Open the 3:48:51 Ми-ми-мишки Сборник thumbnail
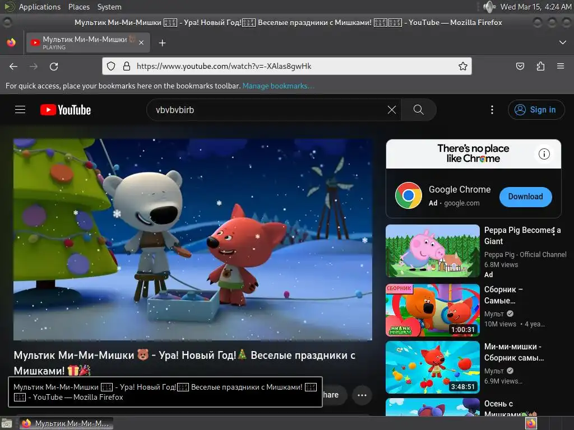Screen dimensions: 574x430 coord(433,367)
